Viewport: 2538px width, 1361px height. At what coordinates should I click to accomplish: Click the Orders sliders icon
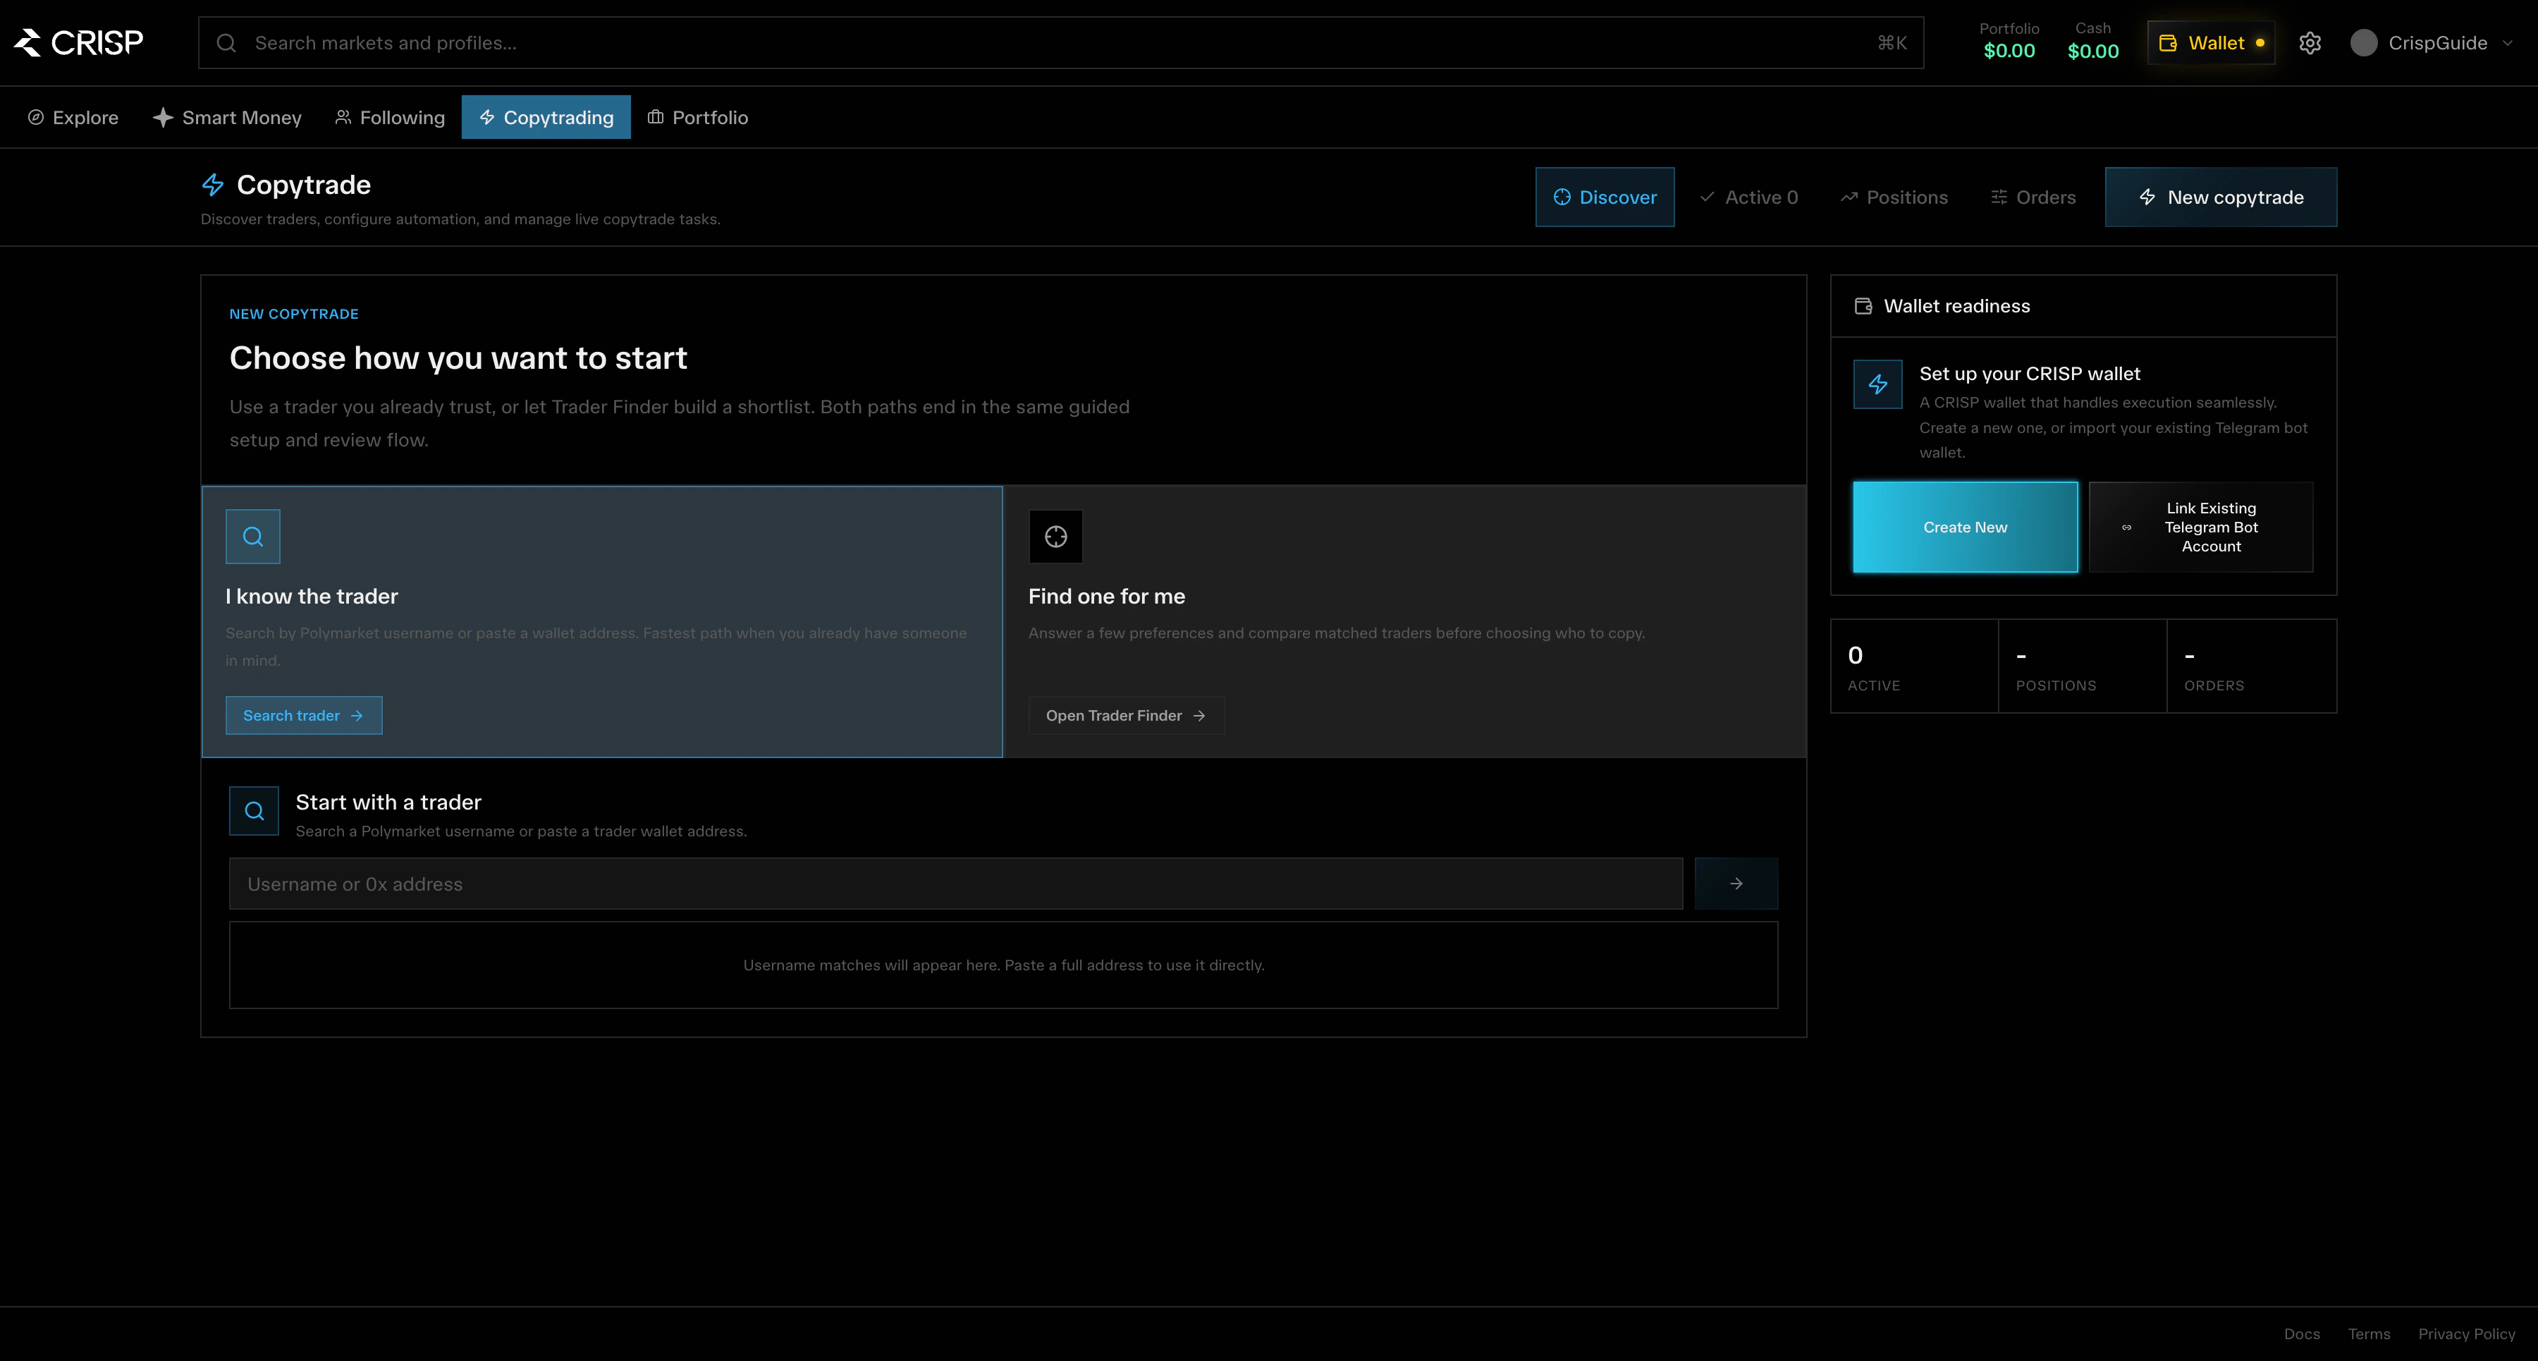[1999, 197]
